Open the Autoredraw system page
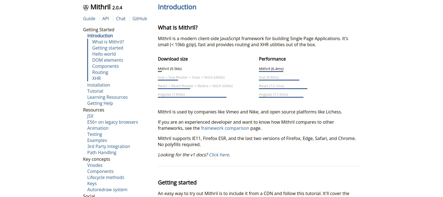The height and width of the screenshot is (197, 443). tap(107, 190)
